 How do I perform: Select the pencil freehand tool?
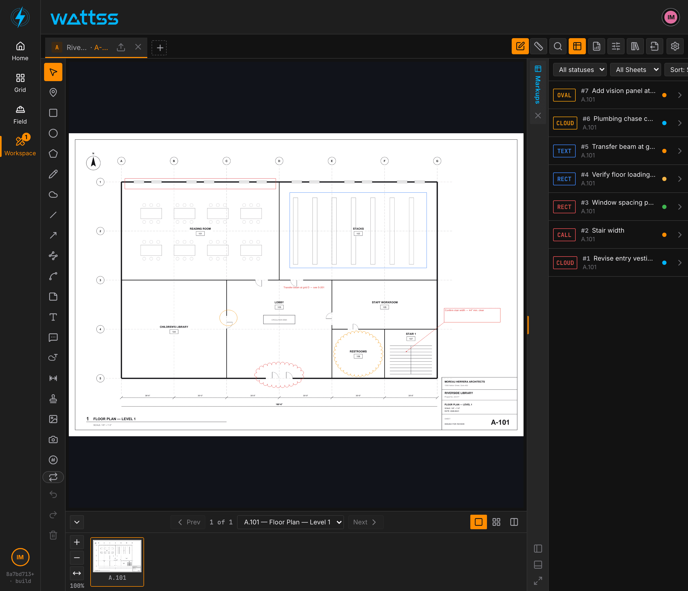[x=53, y=174]
